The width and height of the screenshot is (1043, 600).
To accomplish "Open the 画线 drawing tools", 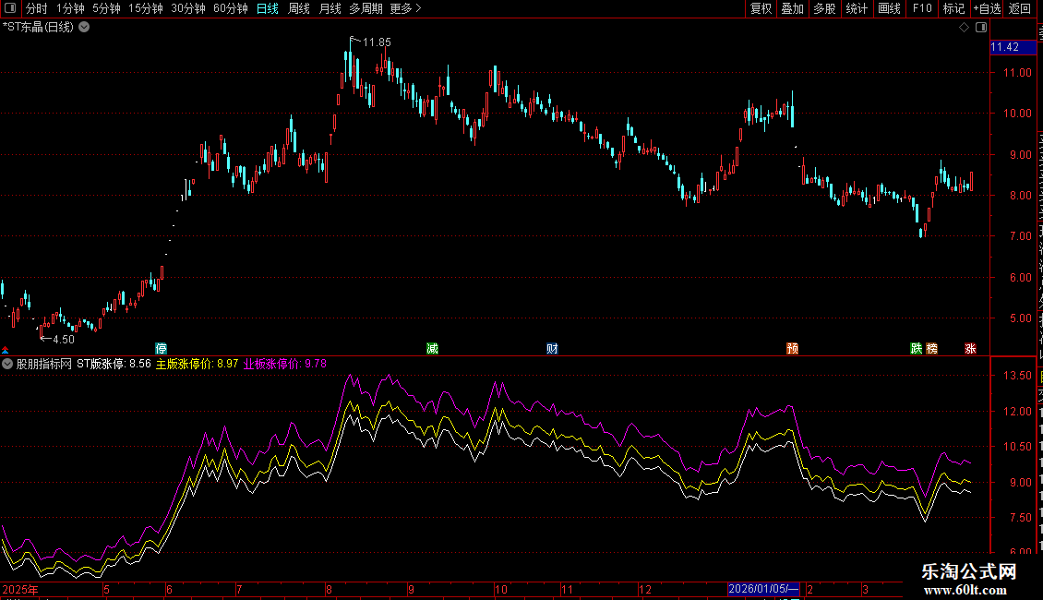I will coord(890,8).
